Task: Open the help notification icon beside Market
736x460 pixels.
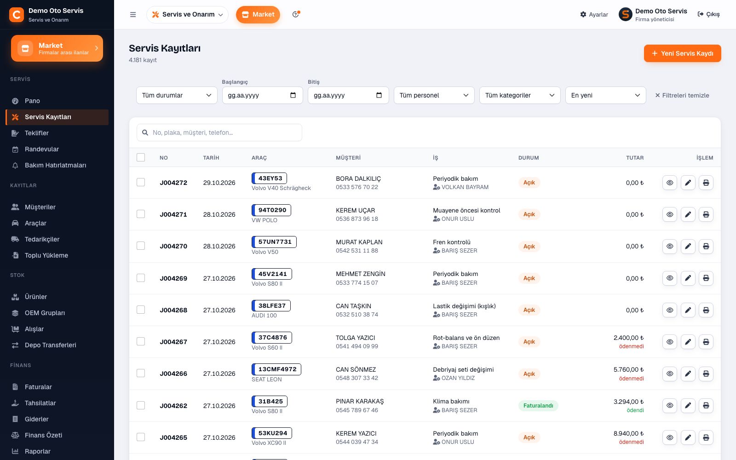Action: [x=296, y=14]
